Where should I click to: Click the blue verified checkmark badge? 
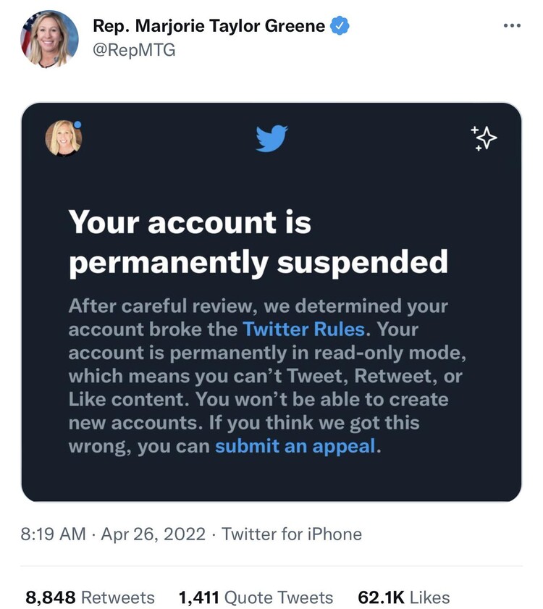(x=340, y=27)
